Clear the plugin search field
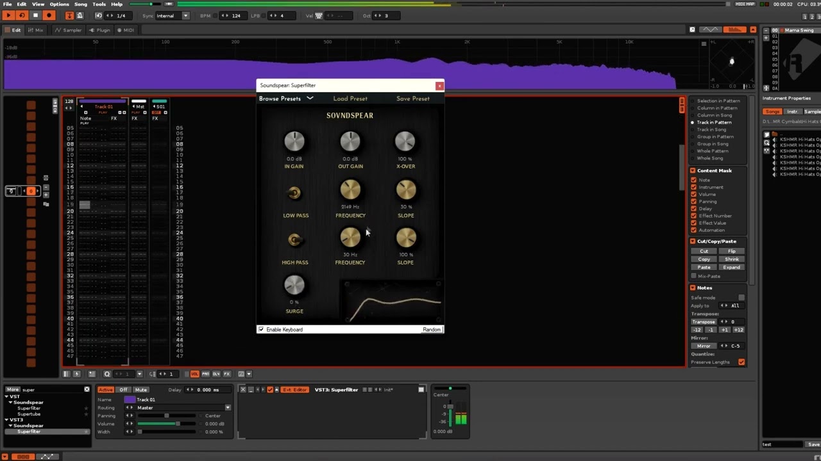Image resolution: width=821 pixels, height=461 pixels. coord(87,389)
